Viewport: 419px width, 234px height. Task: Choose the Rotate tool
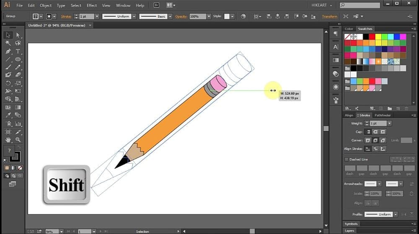point(8,83)
